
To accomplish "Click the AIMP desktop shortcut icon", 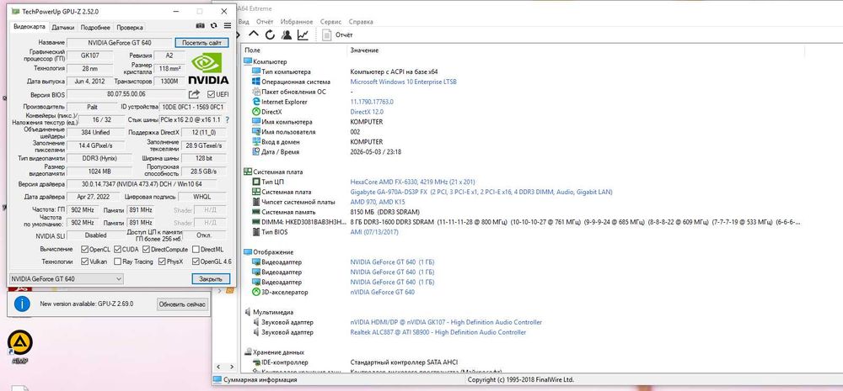I will [x=20, y=343].
